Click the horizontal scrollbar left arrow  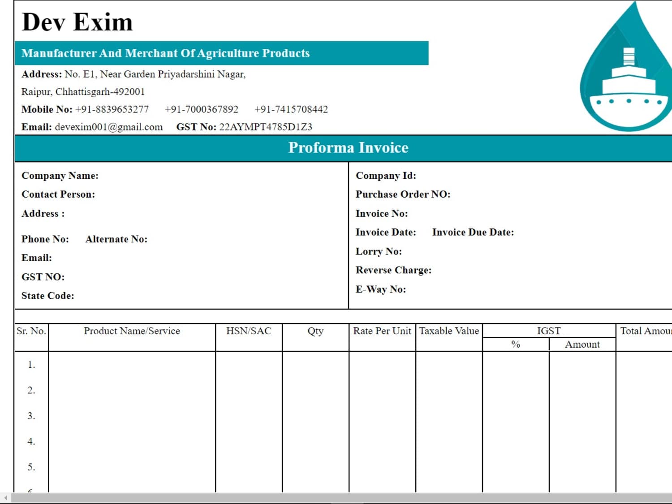(x=5, y=498)
